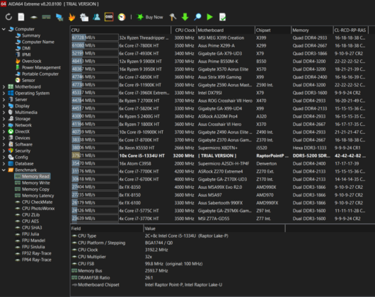Collapse the Benchmark tree node

(4, 170)
